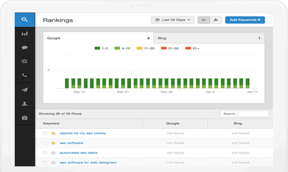This screenshot has width=288, height=172.
Task: Open the phone call tracking sidebar icon
Action: (x=25, y=75)
